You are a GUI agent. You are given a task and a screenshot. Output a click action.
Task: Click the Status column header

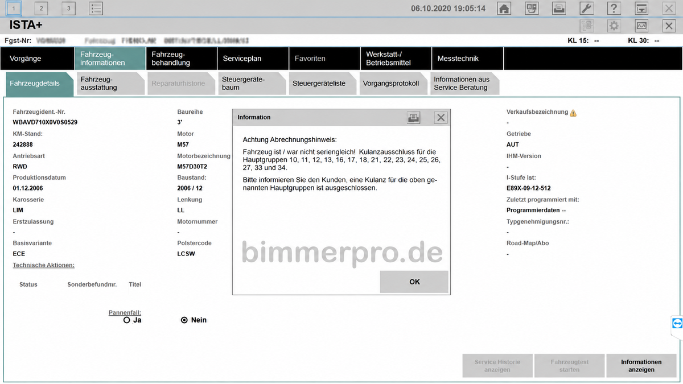[28, 284]
